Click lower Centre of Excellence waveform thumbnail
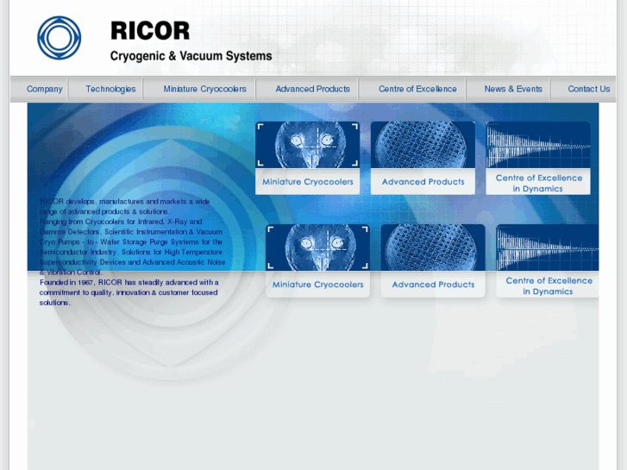The width and height of the screenshot is (627, 470). (548, 248)
